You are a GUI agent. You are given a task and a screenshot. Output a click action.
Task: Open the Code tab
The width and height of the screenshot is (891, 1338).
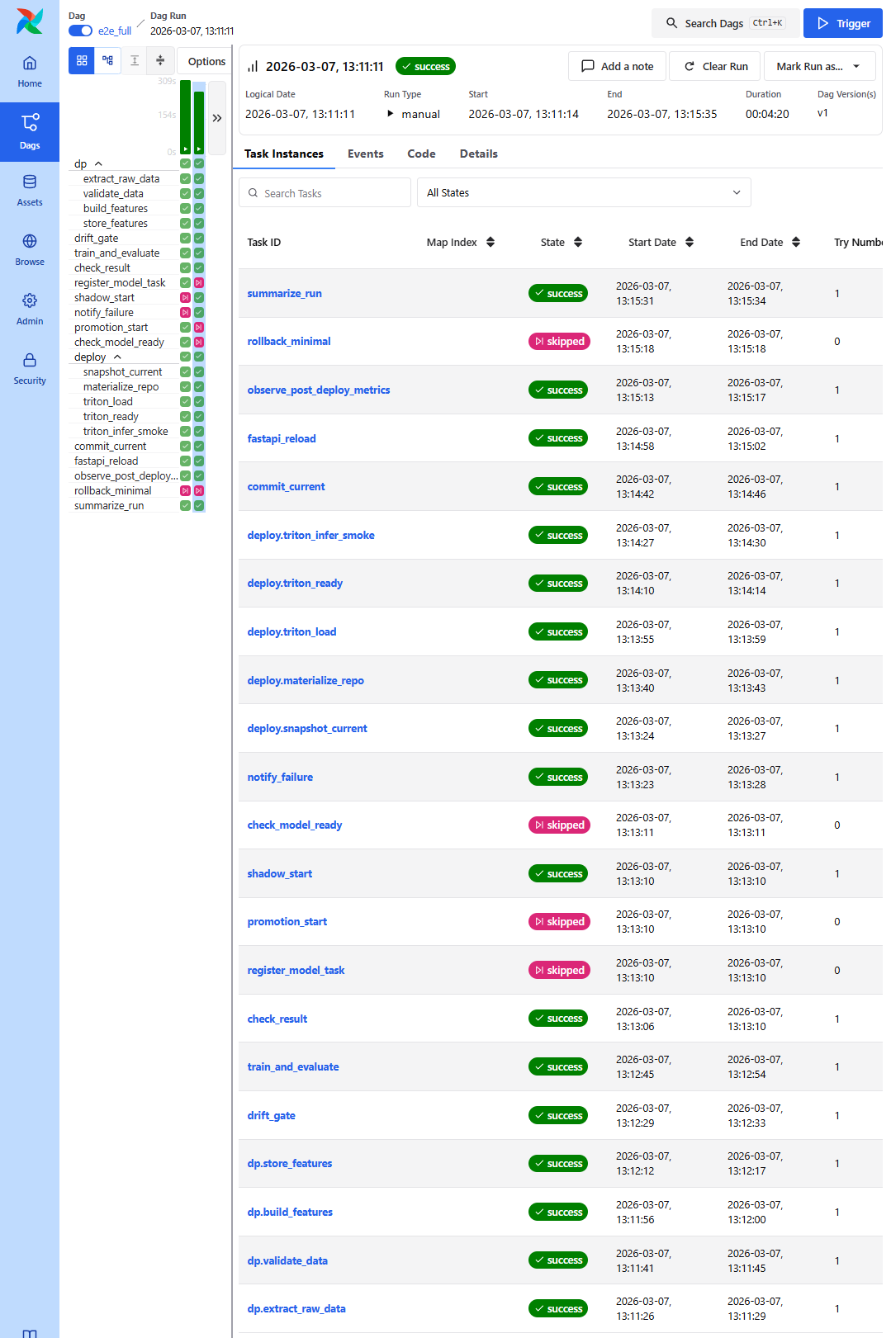[421, 154]
